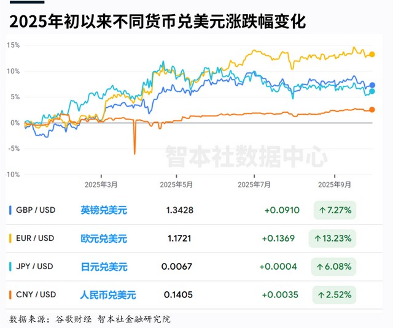Open the 欧元兑美元 link

(x=103, y=238)
